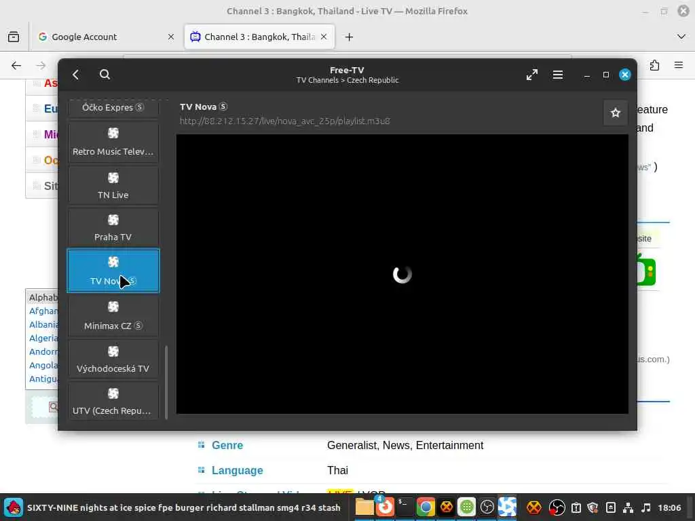Screen dimensions: 695x521
Task: Close the Channel 3 Bangkok tab
Action: tap(324, 37)
